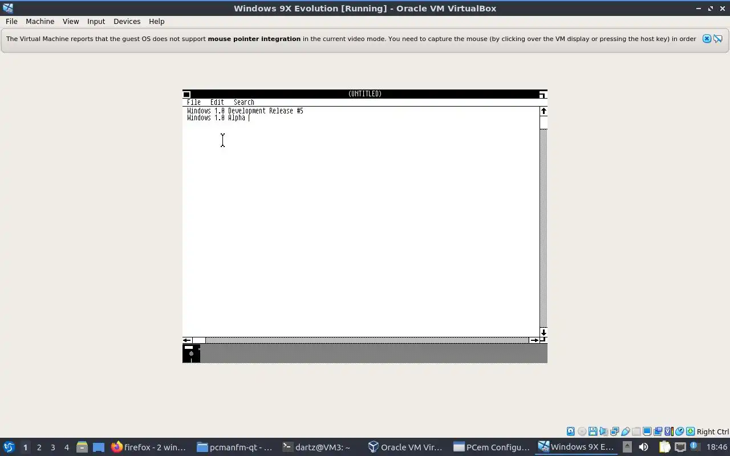Switch to the Oracle VM VirtualBox Manager taskbar entry
This screenshot has height=456, width=730.
click(406, 447)
